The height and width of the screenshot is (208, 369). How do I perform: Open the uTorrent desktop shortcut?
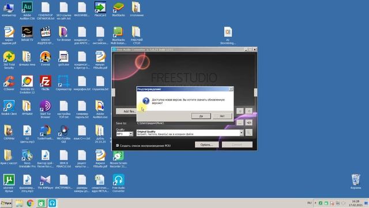tap(9, 183)
